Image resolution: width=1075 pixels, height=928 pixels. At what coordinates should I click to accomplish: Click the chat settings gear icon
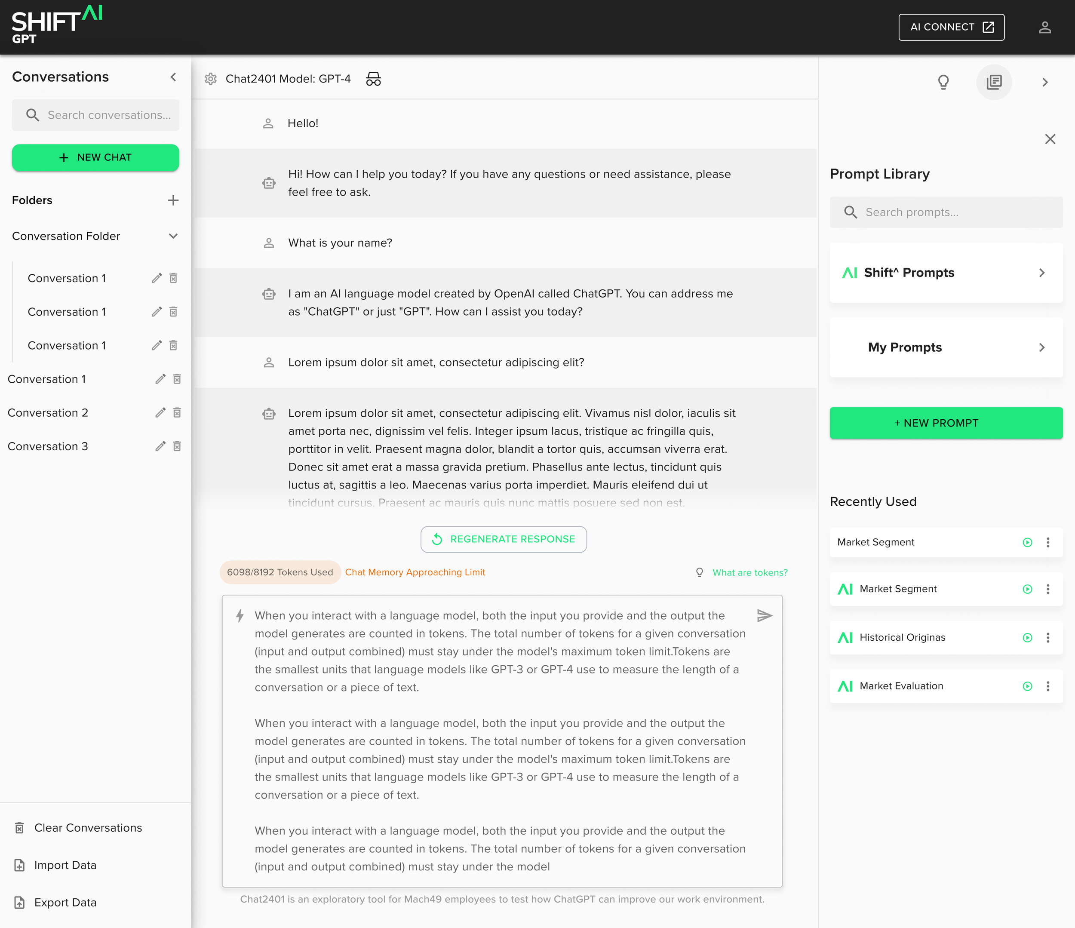click(x=210, y=79)
